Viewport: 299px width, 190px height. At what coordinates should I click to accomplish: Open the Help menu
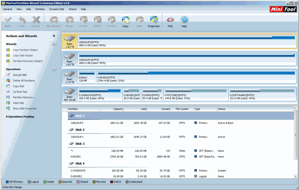(83, 9)
